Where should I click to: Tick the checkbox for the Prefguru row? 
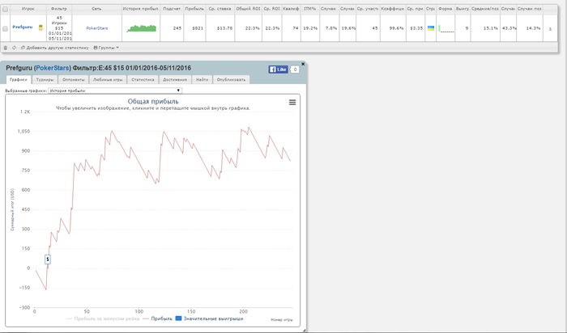(5, 28)
